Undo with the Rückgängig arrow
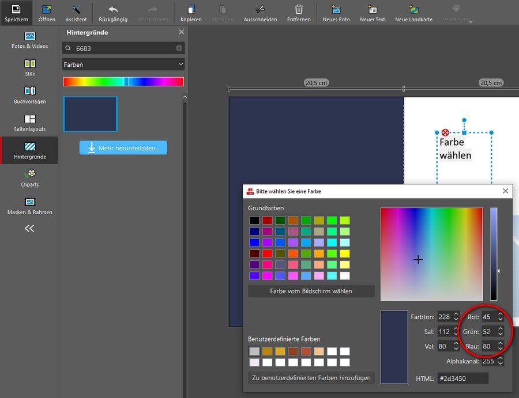 tap(113, 10)
